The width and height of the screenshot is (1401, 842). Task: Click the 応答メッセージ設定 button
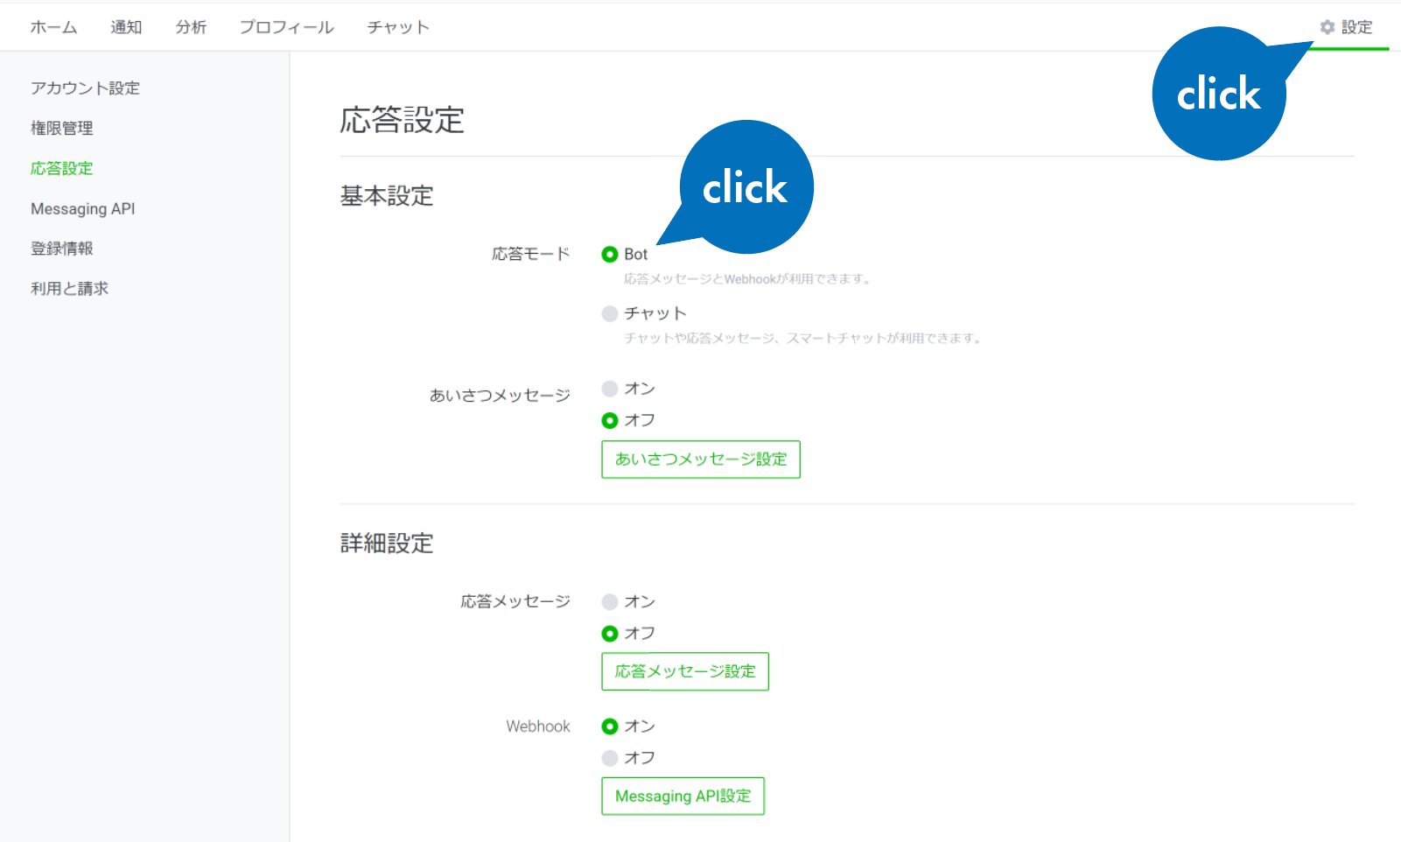coord(685,671)
